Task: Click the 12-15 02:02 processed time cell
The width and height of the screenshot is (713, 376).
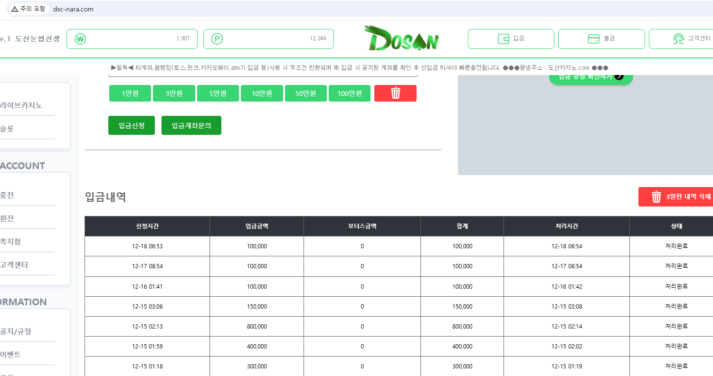Action: 567,347
